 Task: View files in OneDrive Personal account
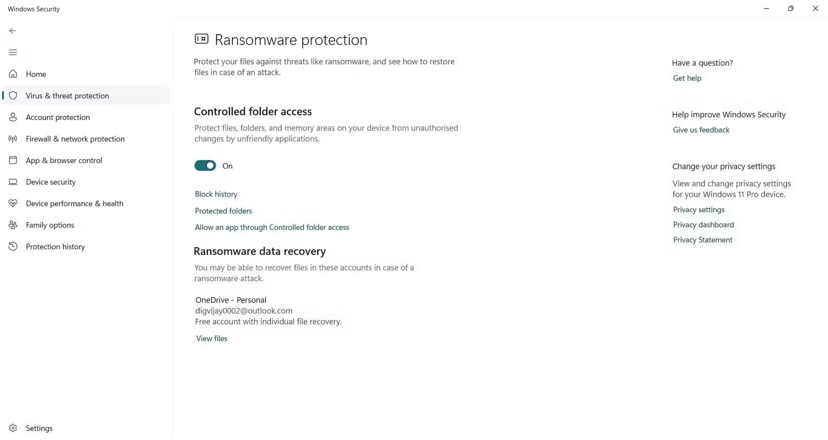[x=211, y=338]
